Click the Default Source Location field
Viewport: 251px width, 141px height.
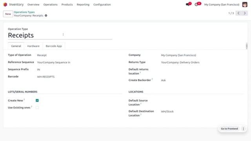[202, 101]
